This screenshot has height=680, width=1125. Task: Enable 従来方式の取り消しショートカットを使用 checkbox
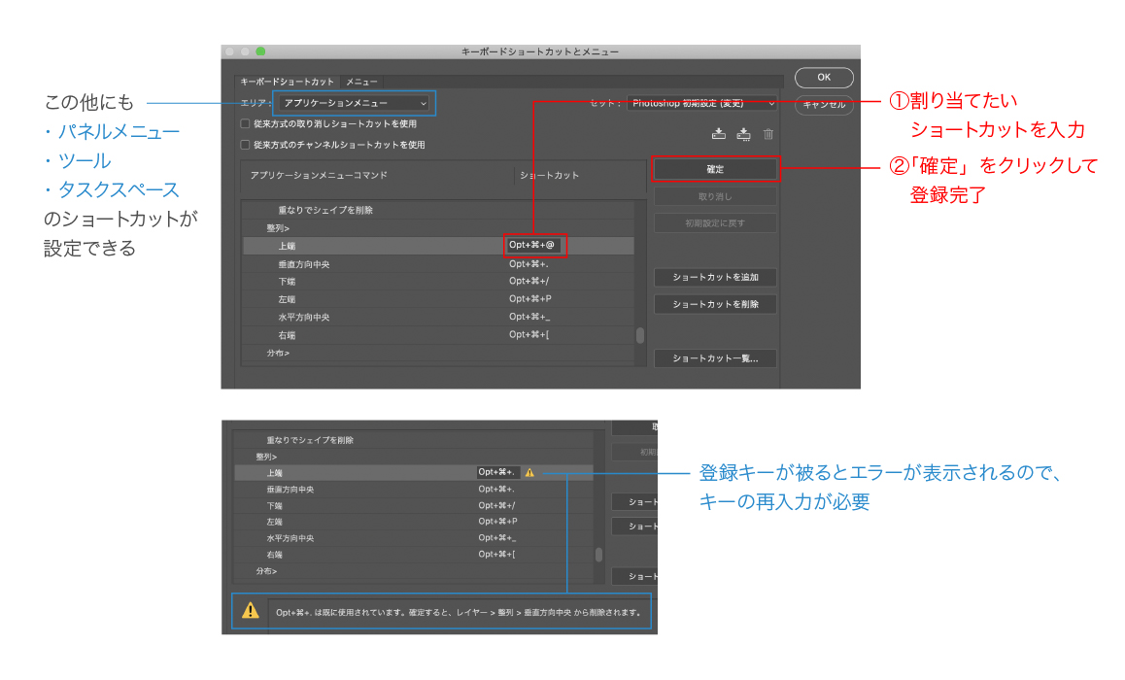tap(246, 124)
